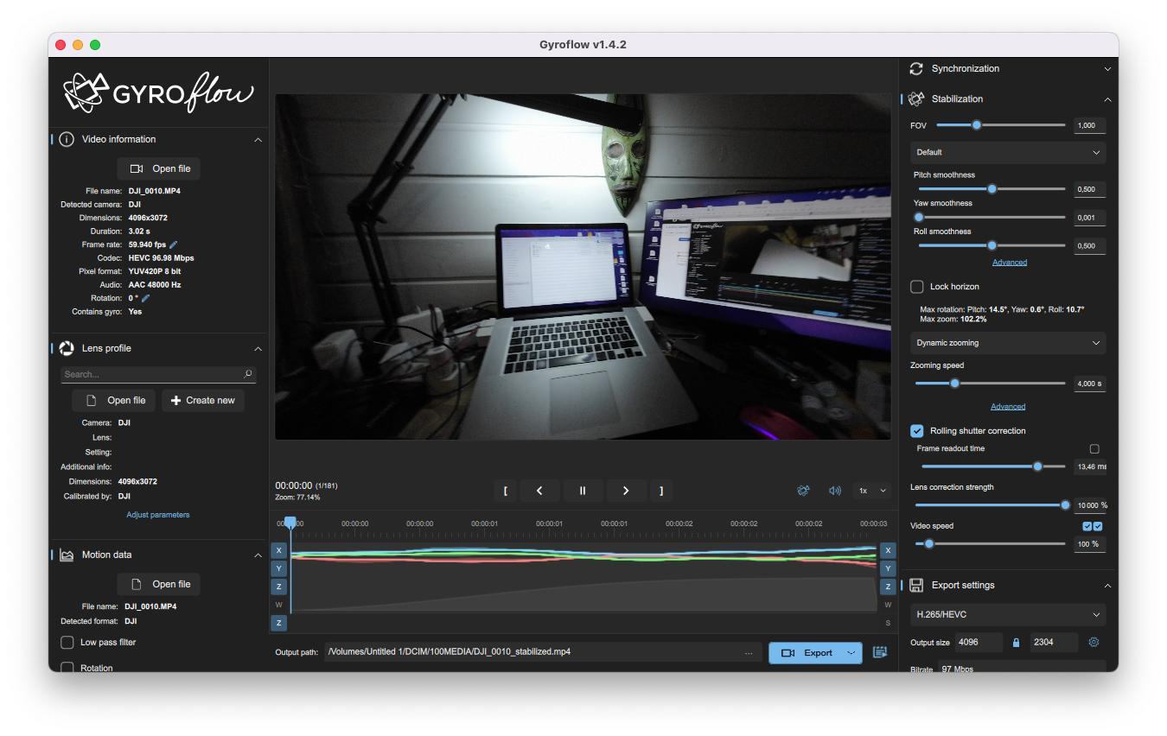Collapse the Export settings section
1167x736 pixels.
[1107, 585]
